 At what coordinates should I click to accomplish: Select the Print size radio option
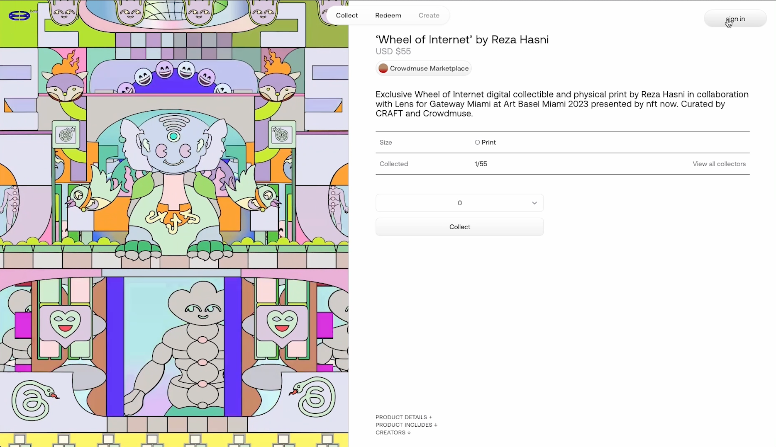(x=477, y=142)
